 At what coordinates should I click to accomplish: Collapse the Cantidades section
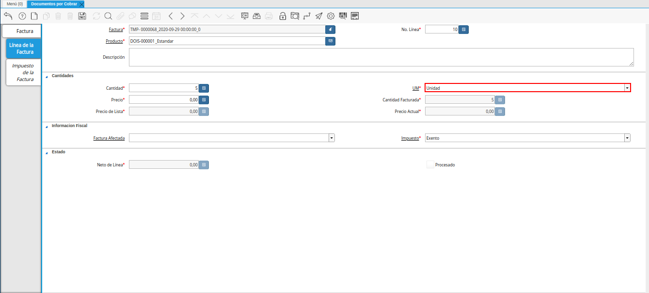tap(47, 76)
